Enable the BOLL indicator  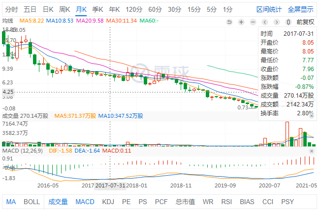coord(32,202)
